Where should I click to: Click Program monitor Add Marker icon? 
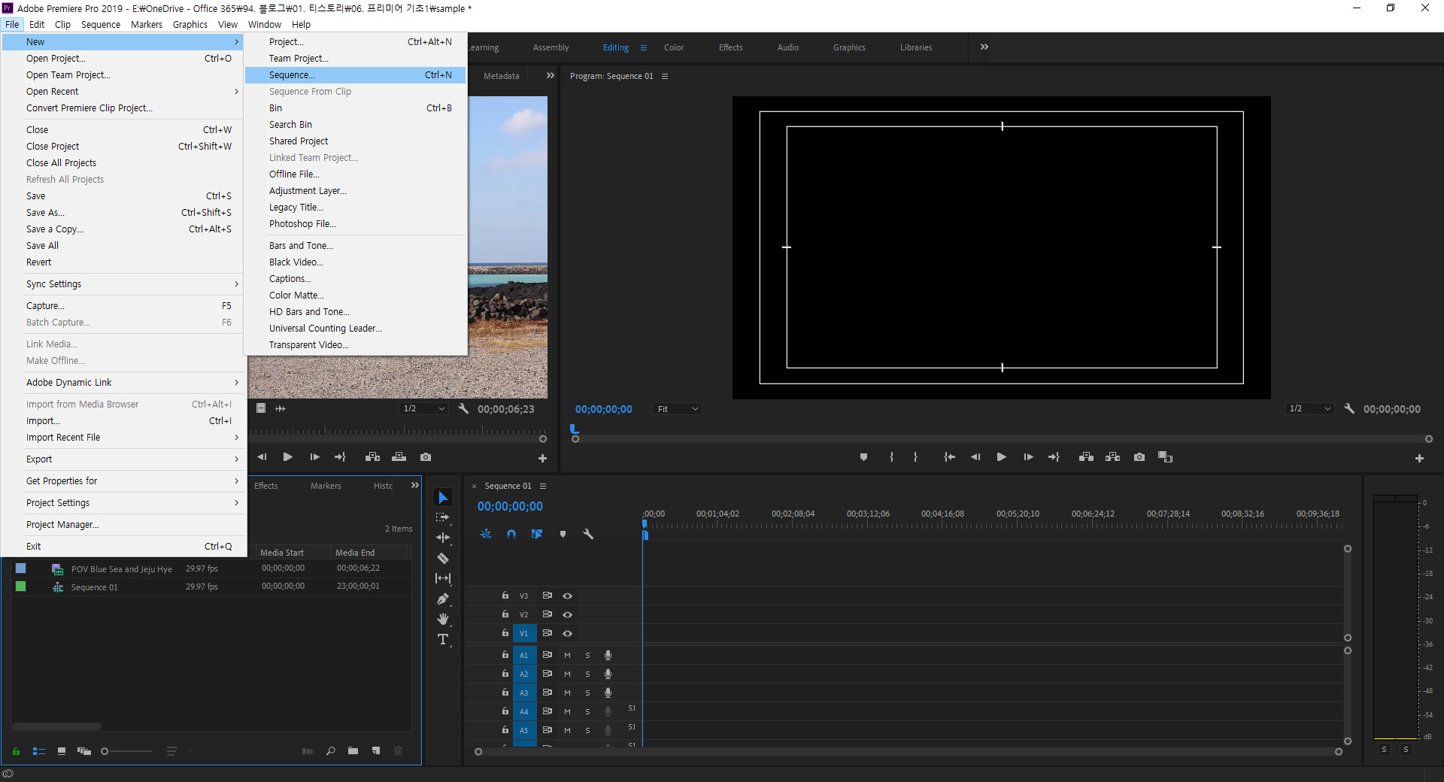tap(863, 457)
